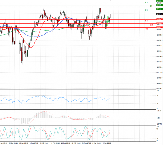Click the R3 resistance label
The width and height of the screenshot is (163, 145).
click(146, 2)
